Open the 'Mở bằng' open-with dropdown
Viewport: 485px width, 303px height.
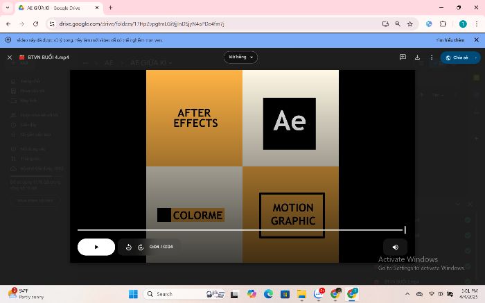pos(240,58)
